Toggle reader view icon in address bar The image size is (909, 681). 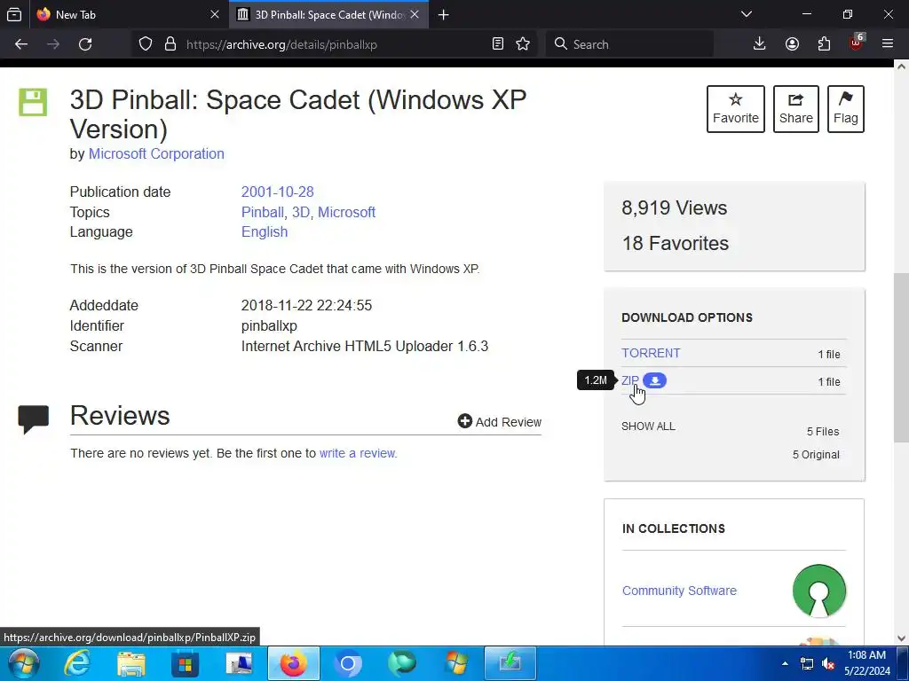pyautogui.click(x=497, y=44)
